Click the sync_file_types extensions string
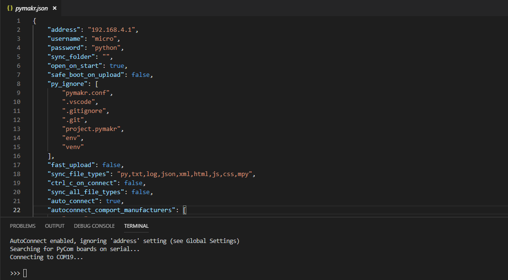The height and width of the screenshot is (280, 508). point(186,174)
